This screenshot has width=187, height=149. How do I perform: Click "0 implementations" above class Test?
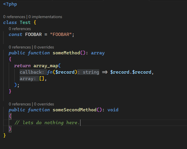45,17
